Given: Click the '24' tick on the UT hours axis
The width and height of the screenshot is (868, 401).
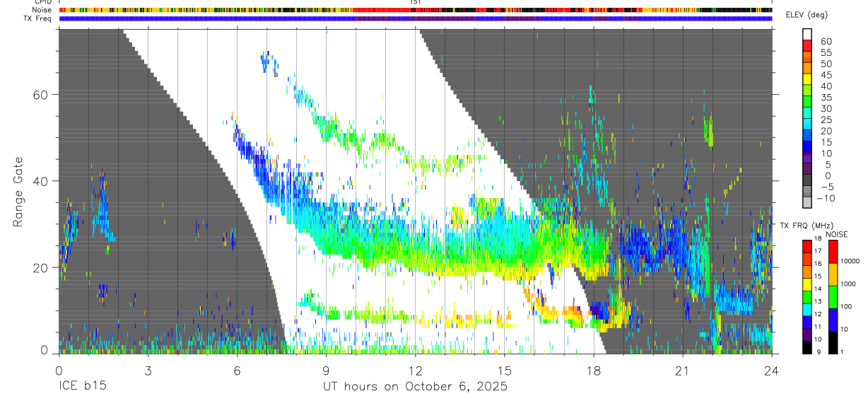Looking at the screenshot, I should [x=771, y=371].
